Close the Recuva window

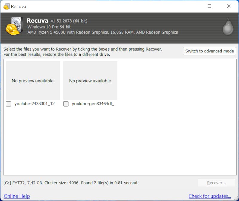pos(229,6)
